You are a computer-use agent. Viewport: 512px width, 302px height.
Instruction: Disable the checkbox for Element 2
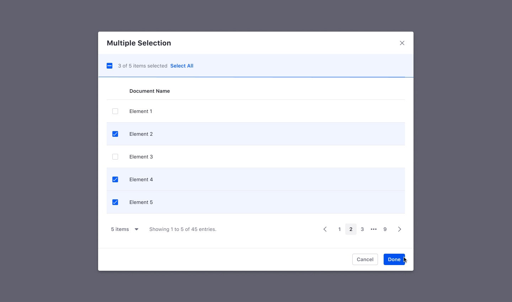pyautogui.click(x=115, y=134)
